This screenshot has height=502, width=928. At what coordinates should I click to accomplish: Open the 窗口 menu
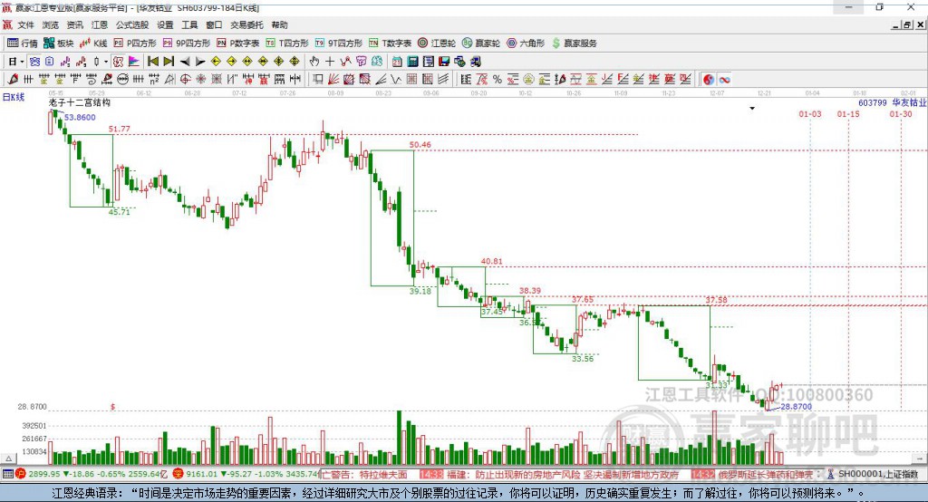pyautogui.click(x=214, y=24)
